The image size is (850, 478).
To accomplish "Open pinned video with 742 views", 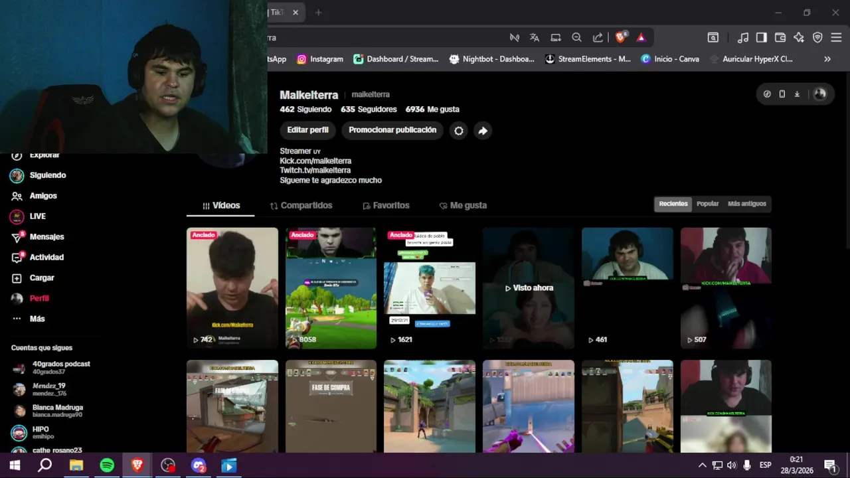I will tap(232, 288).
